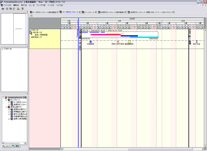Click the fit-to-width icon above the chart

(x=31, y=16)
